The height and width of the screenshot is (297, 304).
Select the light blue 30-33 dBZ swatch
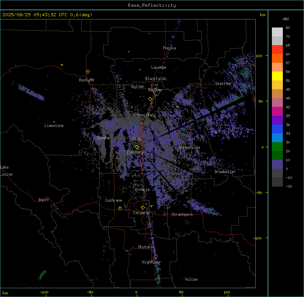(277, 138)
